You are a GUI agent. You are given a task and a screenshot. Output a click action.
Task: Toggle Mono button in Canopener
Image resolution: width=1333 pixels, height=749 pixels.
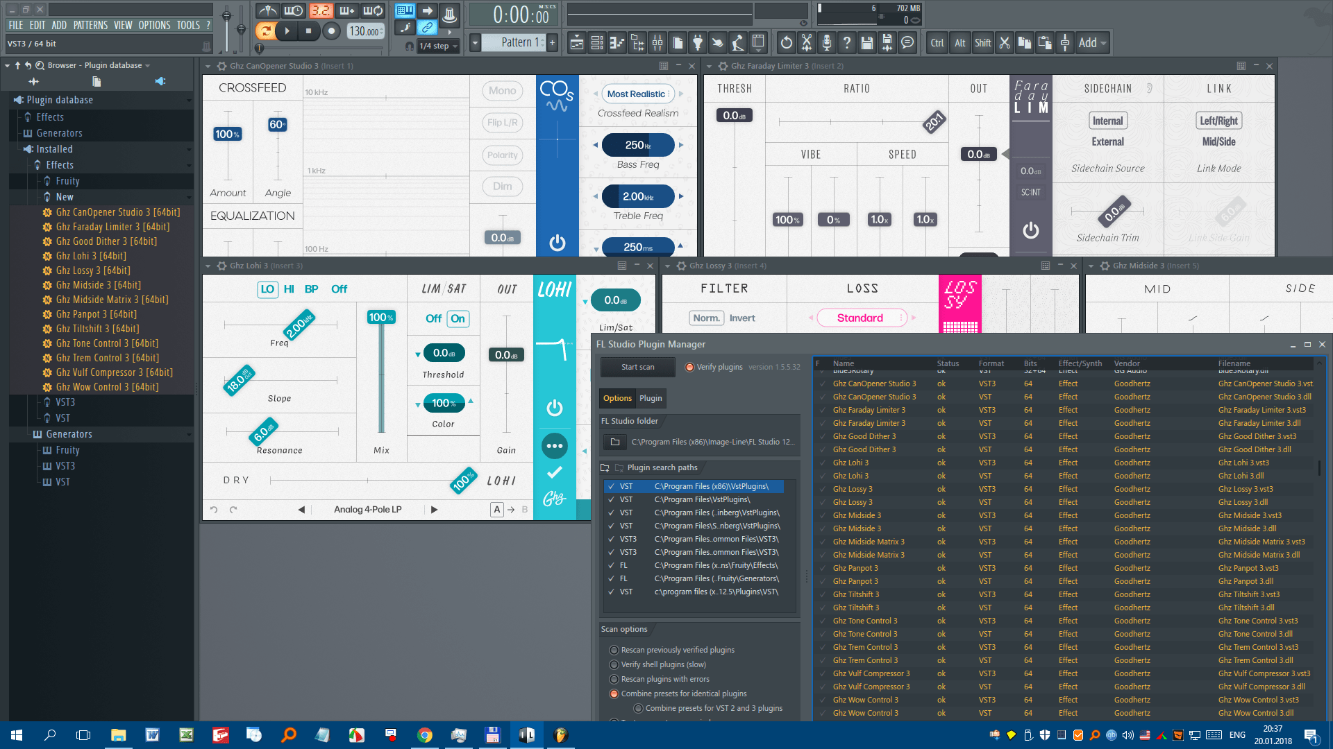coord(502,91)
